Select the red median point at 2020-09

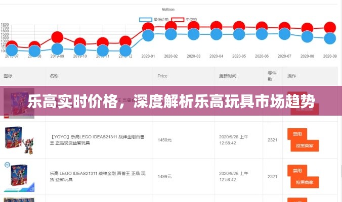pyautogui.click(x=330, y=27)
